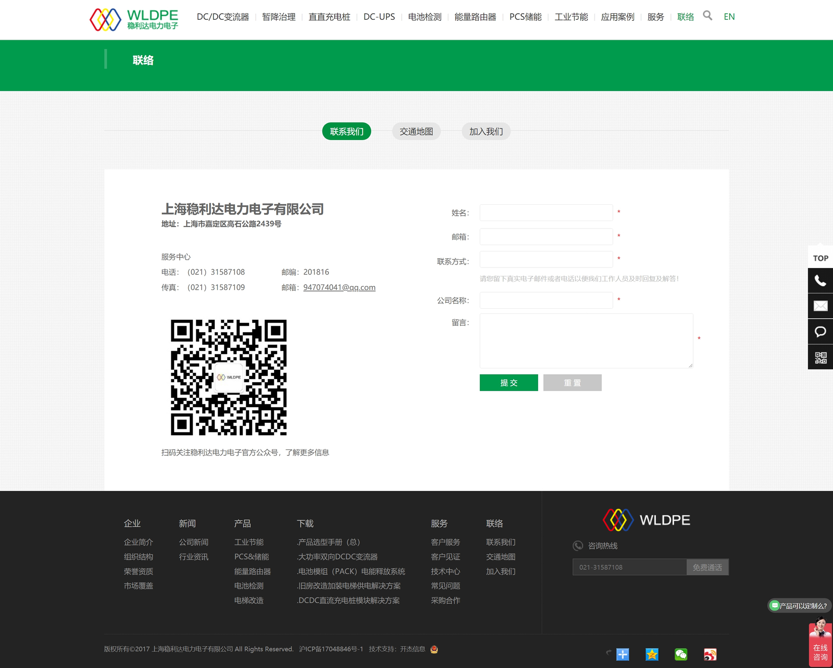Click the large WeChat QR code image
Screen dimensions: 833x668
(x=228, y=377)
